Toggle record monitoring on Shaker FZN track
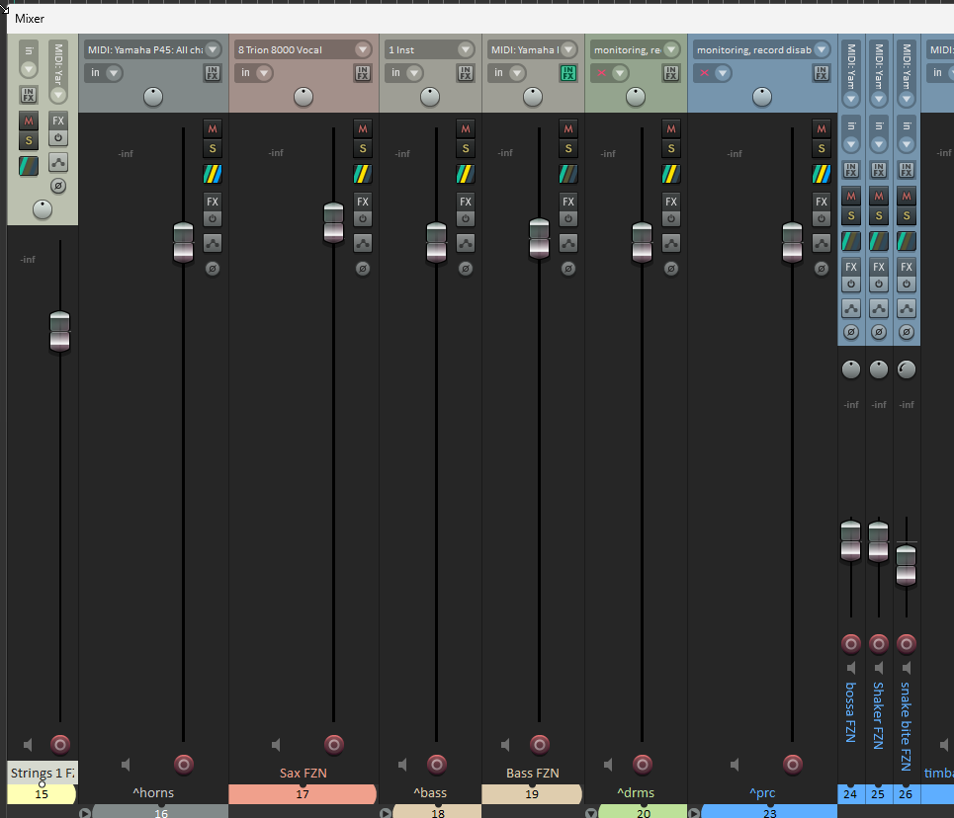This screenshot has height=818, width=954. point(879,669)
